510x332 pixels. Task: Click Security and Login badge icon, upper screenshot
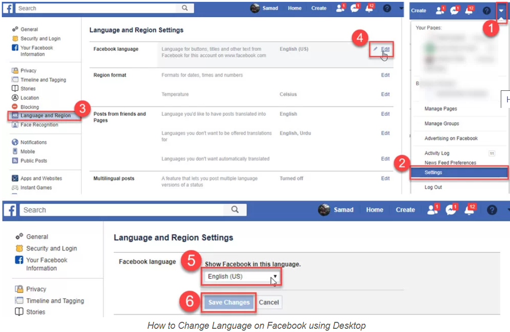click(15, 38)
